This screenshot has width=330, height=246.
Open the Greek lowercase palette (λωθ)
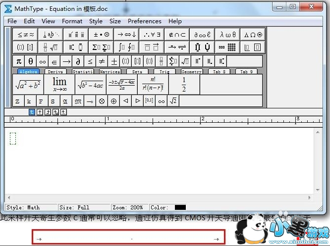[227, 35]
